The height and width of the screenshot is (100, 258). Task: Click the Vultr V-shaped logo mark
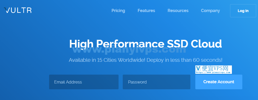pyautogui.click(x=7, y=10)
